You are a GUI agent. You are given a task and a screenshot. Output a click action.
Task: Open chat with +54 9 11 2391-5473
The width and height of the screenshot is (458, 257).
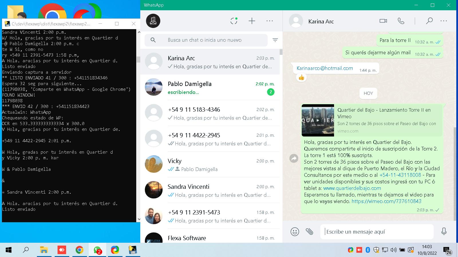(210, 216)
